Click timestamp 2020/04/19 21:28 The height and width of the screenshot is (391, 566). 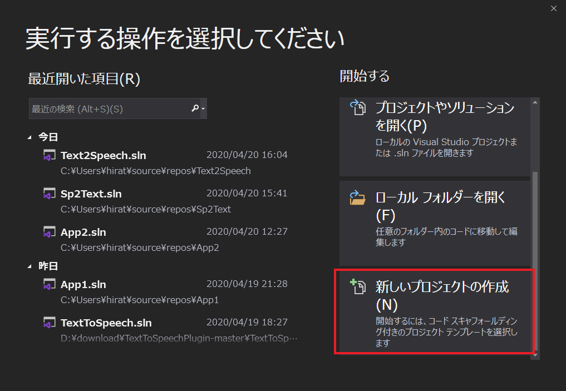click(247, 284)
